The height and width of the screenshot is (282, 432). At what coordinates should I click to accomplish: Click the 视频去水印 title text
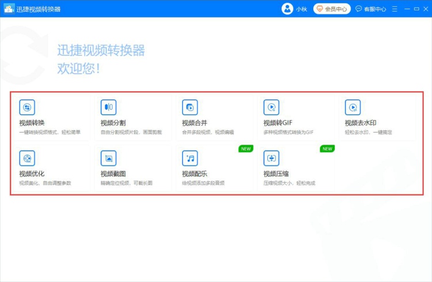point(361,123)
